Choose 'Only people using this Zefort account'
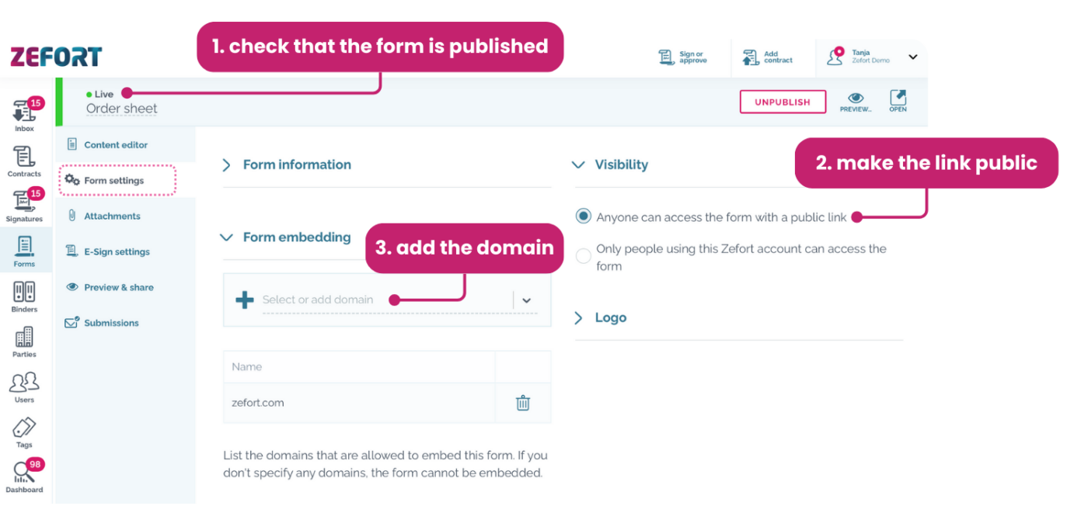 (583, 255)
